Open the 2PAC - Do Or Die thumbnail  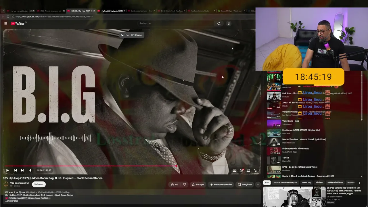click(x=274, y=169)
